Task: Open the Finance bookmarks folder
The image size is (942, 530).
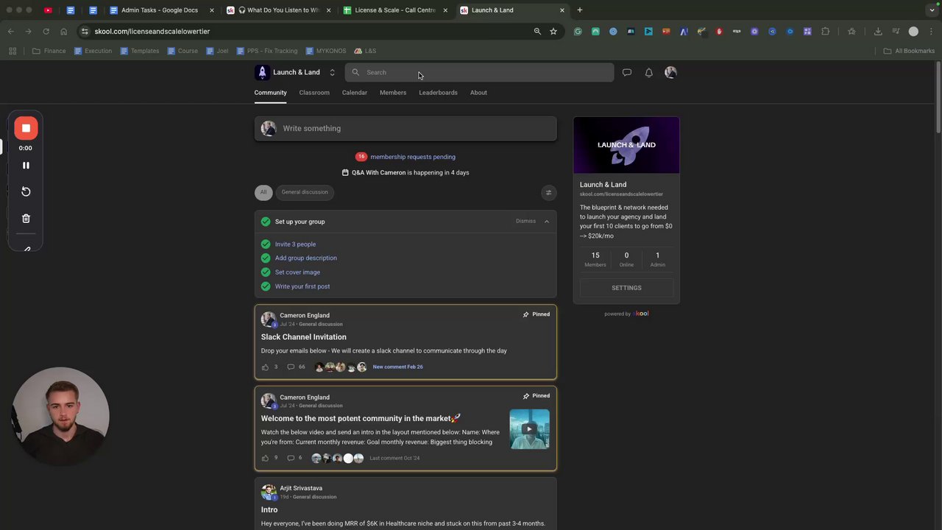Action: (x=49, y=51)
